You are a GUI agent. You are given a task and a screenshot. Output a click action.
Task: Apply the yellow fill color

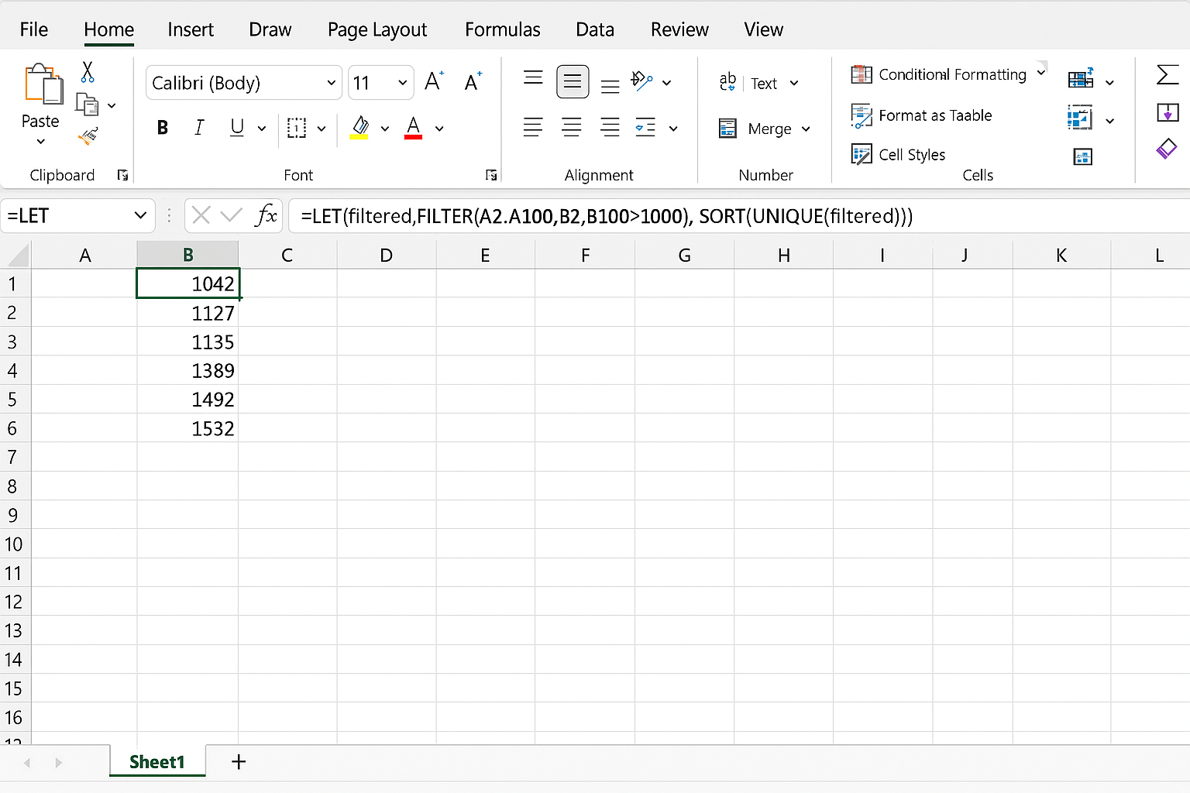[359, 128]
